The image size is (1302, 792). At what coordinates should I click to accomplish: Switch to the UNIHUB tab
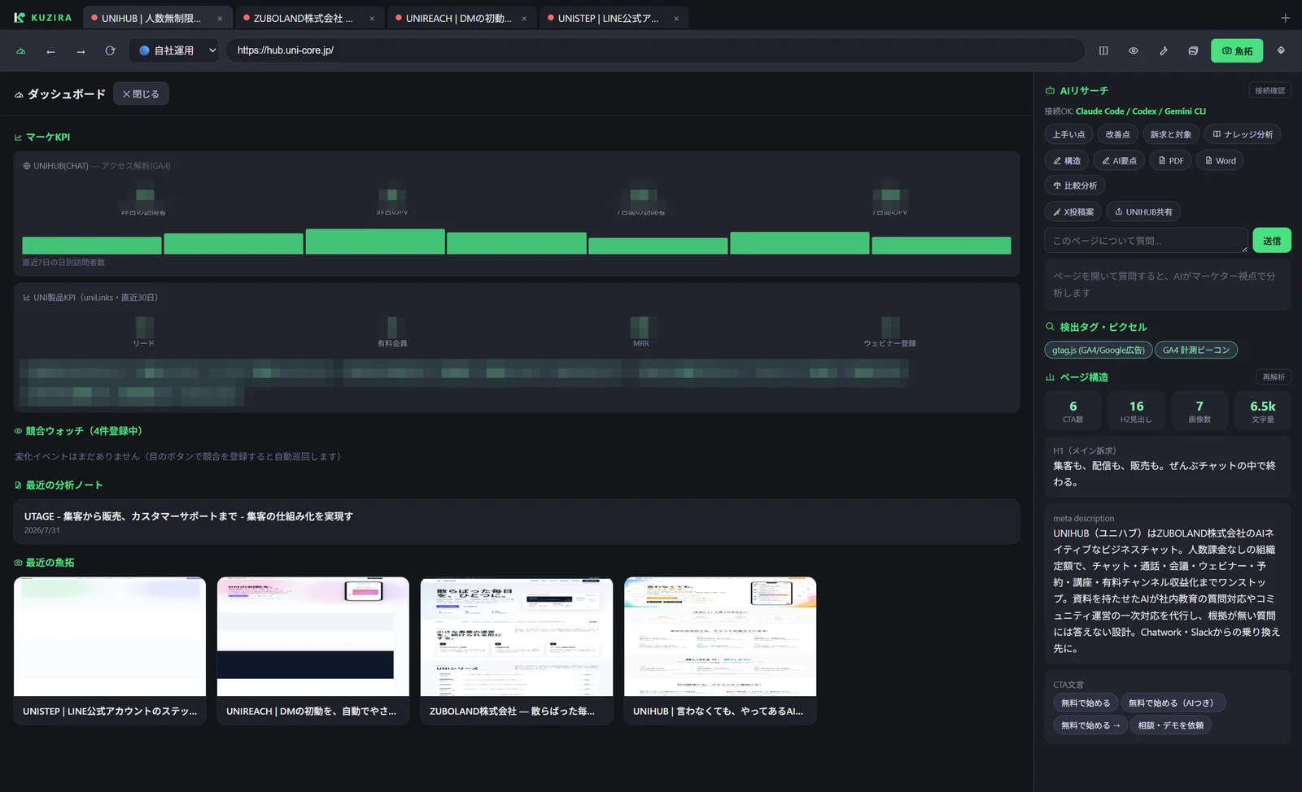coord(157,18)
